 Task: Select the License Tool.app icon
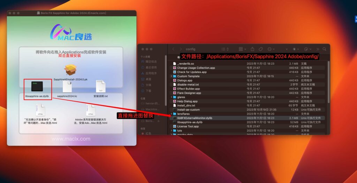point(175,126)
